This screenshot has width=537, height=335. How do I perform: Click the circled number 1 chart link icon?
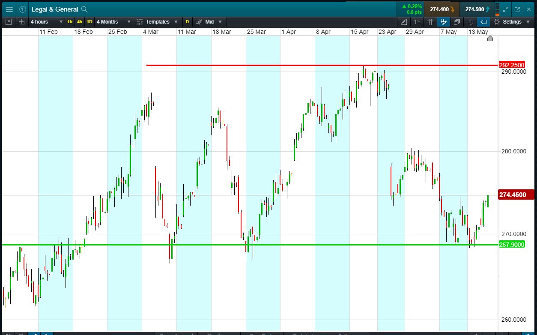click(22, 9)
